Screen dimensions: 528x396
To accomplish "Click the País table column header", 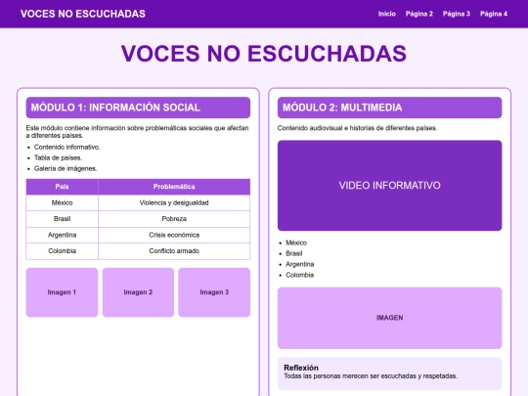I will 62,187.
